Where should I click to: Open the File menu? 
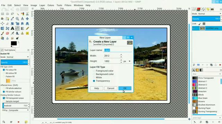click(3, 5)
